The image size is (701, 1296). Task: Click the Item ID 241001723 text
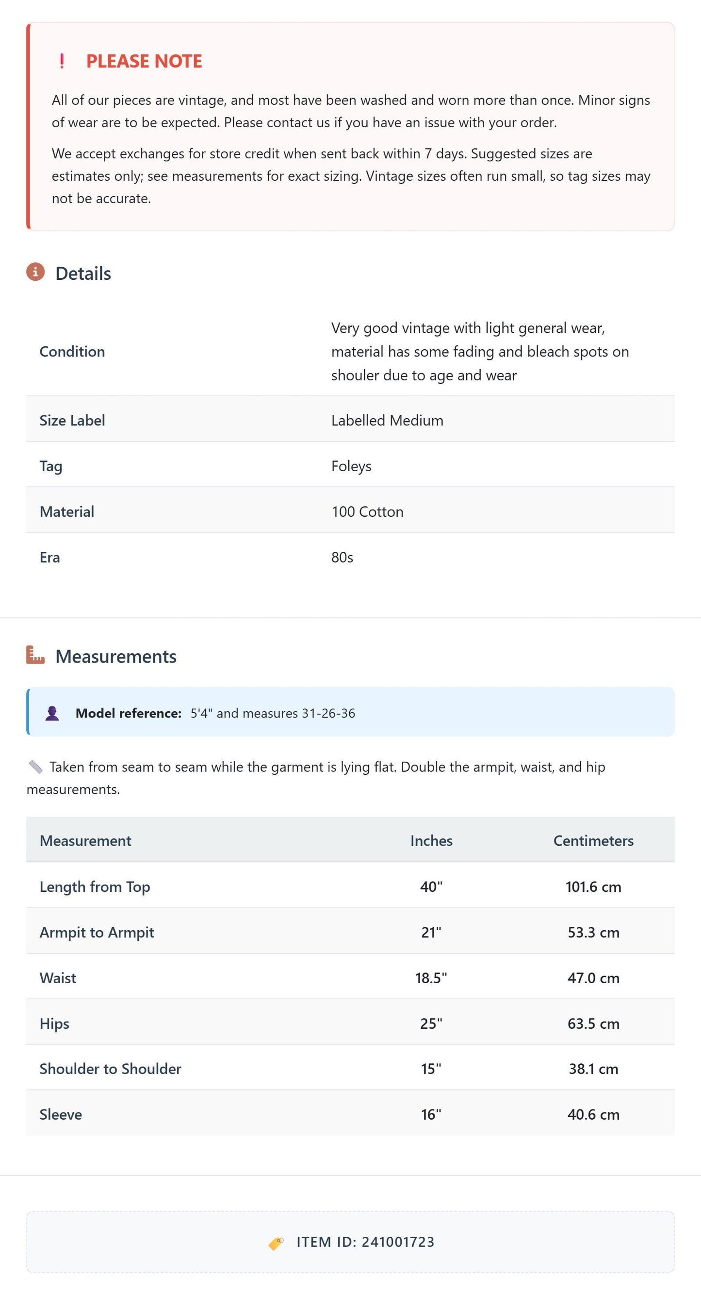[x=365, y=1242]
